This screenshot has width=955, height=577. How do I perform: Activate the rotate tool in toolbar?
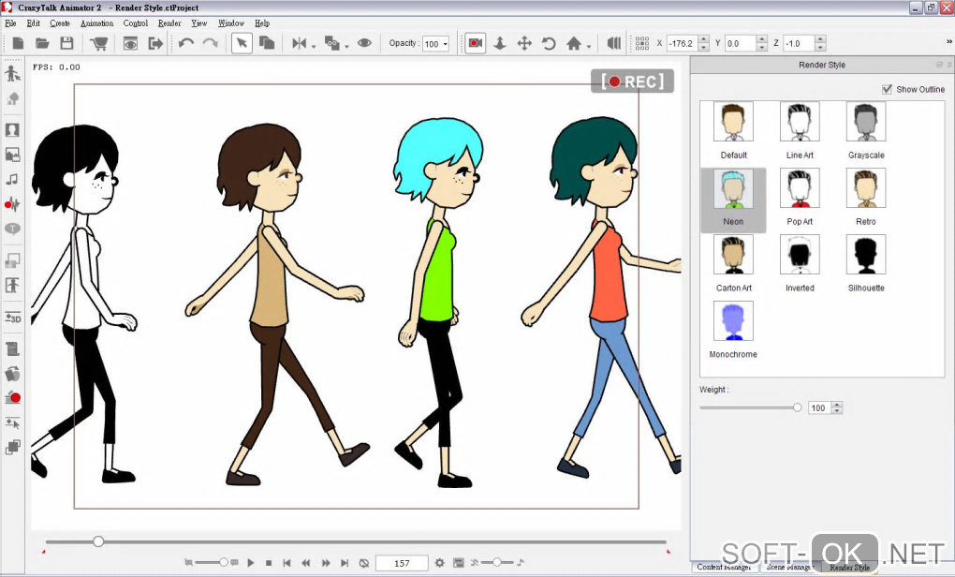[549, 43]
